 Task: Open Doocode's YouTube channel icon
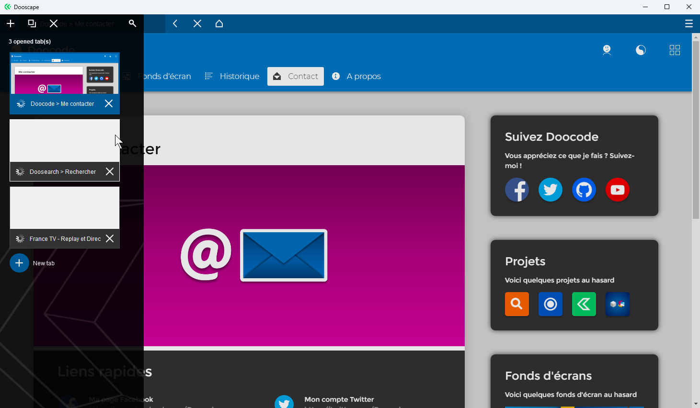[x=617, y=190]
